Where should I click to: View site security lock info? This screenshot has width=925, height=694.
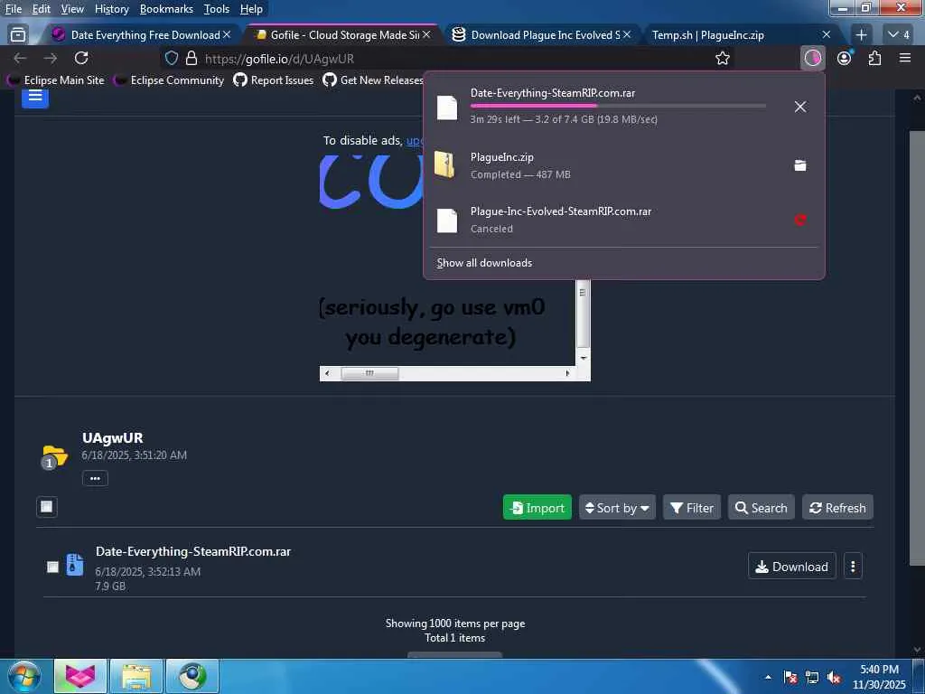[x=192, y=58]
